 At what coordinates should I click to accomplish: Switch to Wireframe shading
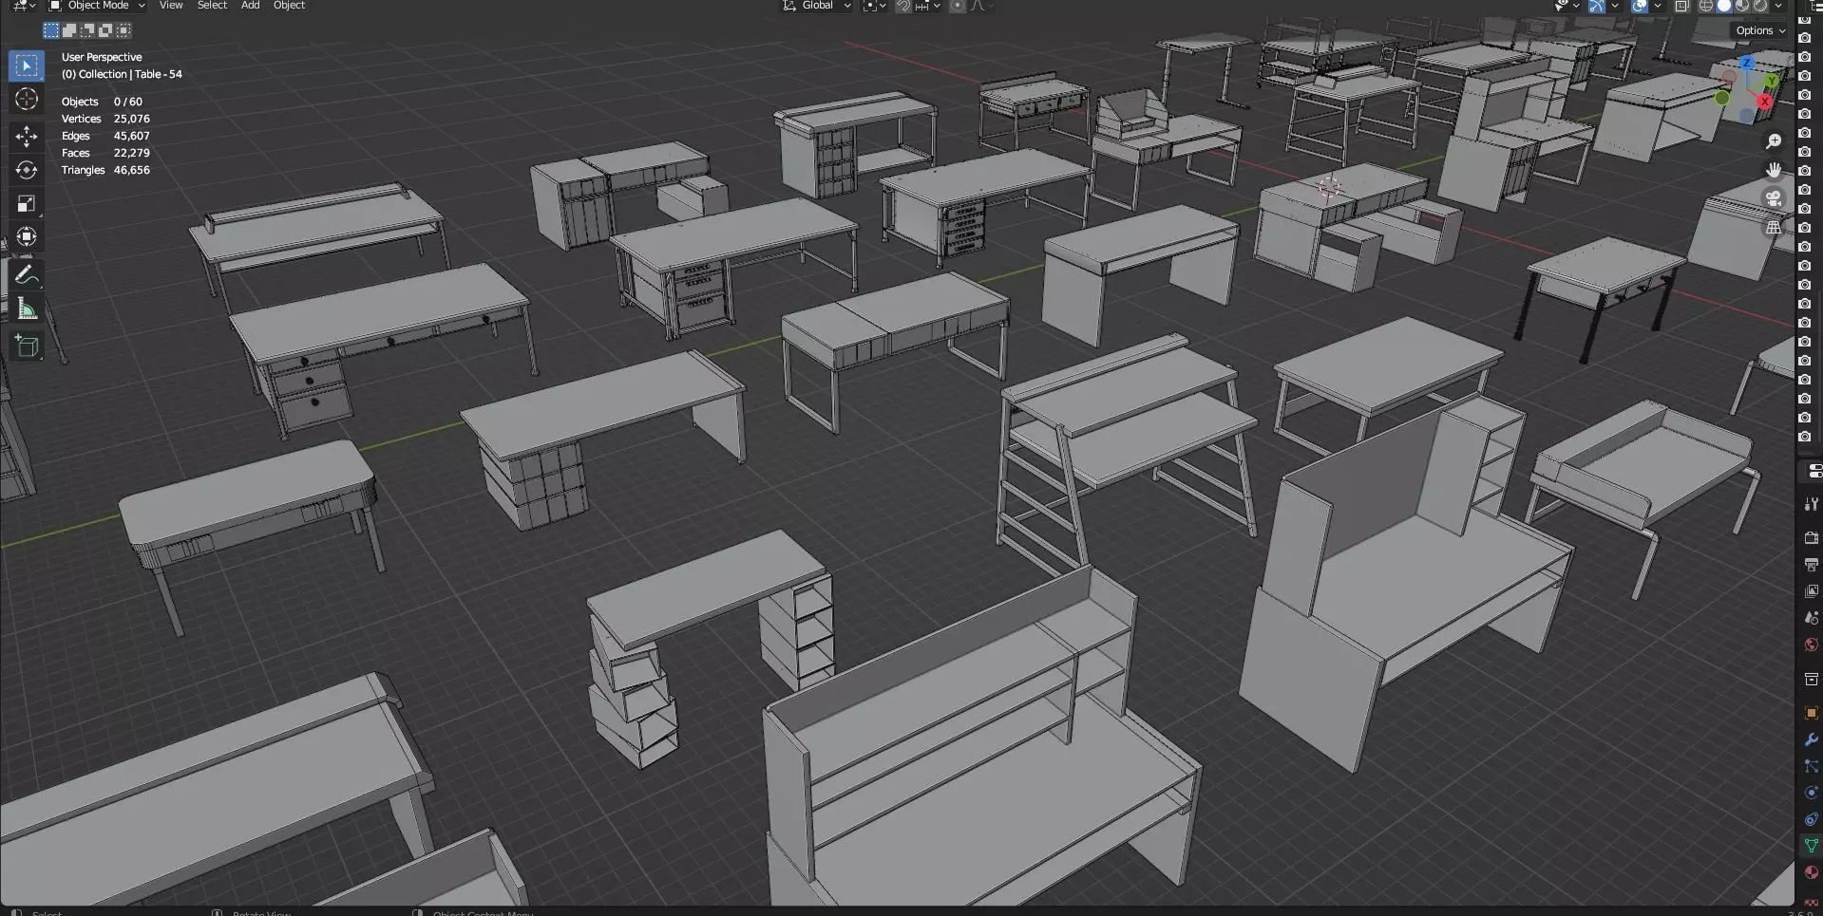(x=1706, y=6)
